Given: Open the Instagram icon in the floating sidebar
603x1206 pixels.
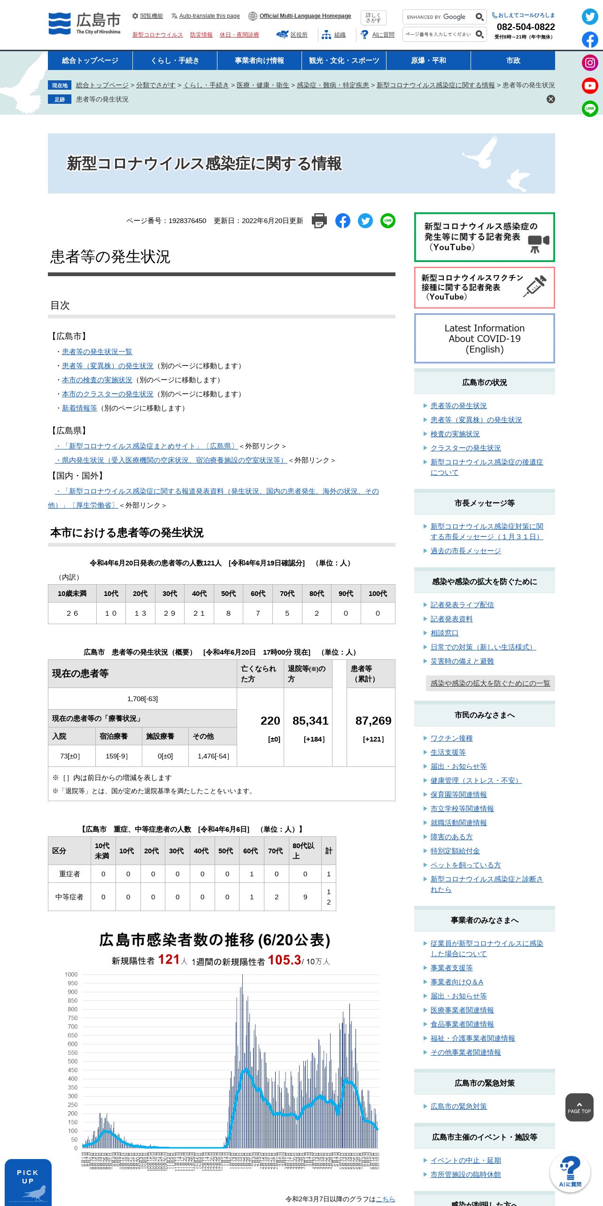Looking at the screenshot, I should coord(590,63).
